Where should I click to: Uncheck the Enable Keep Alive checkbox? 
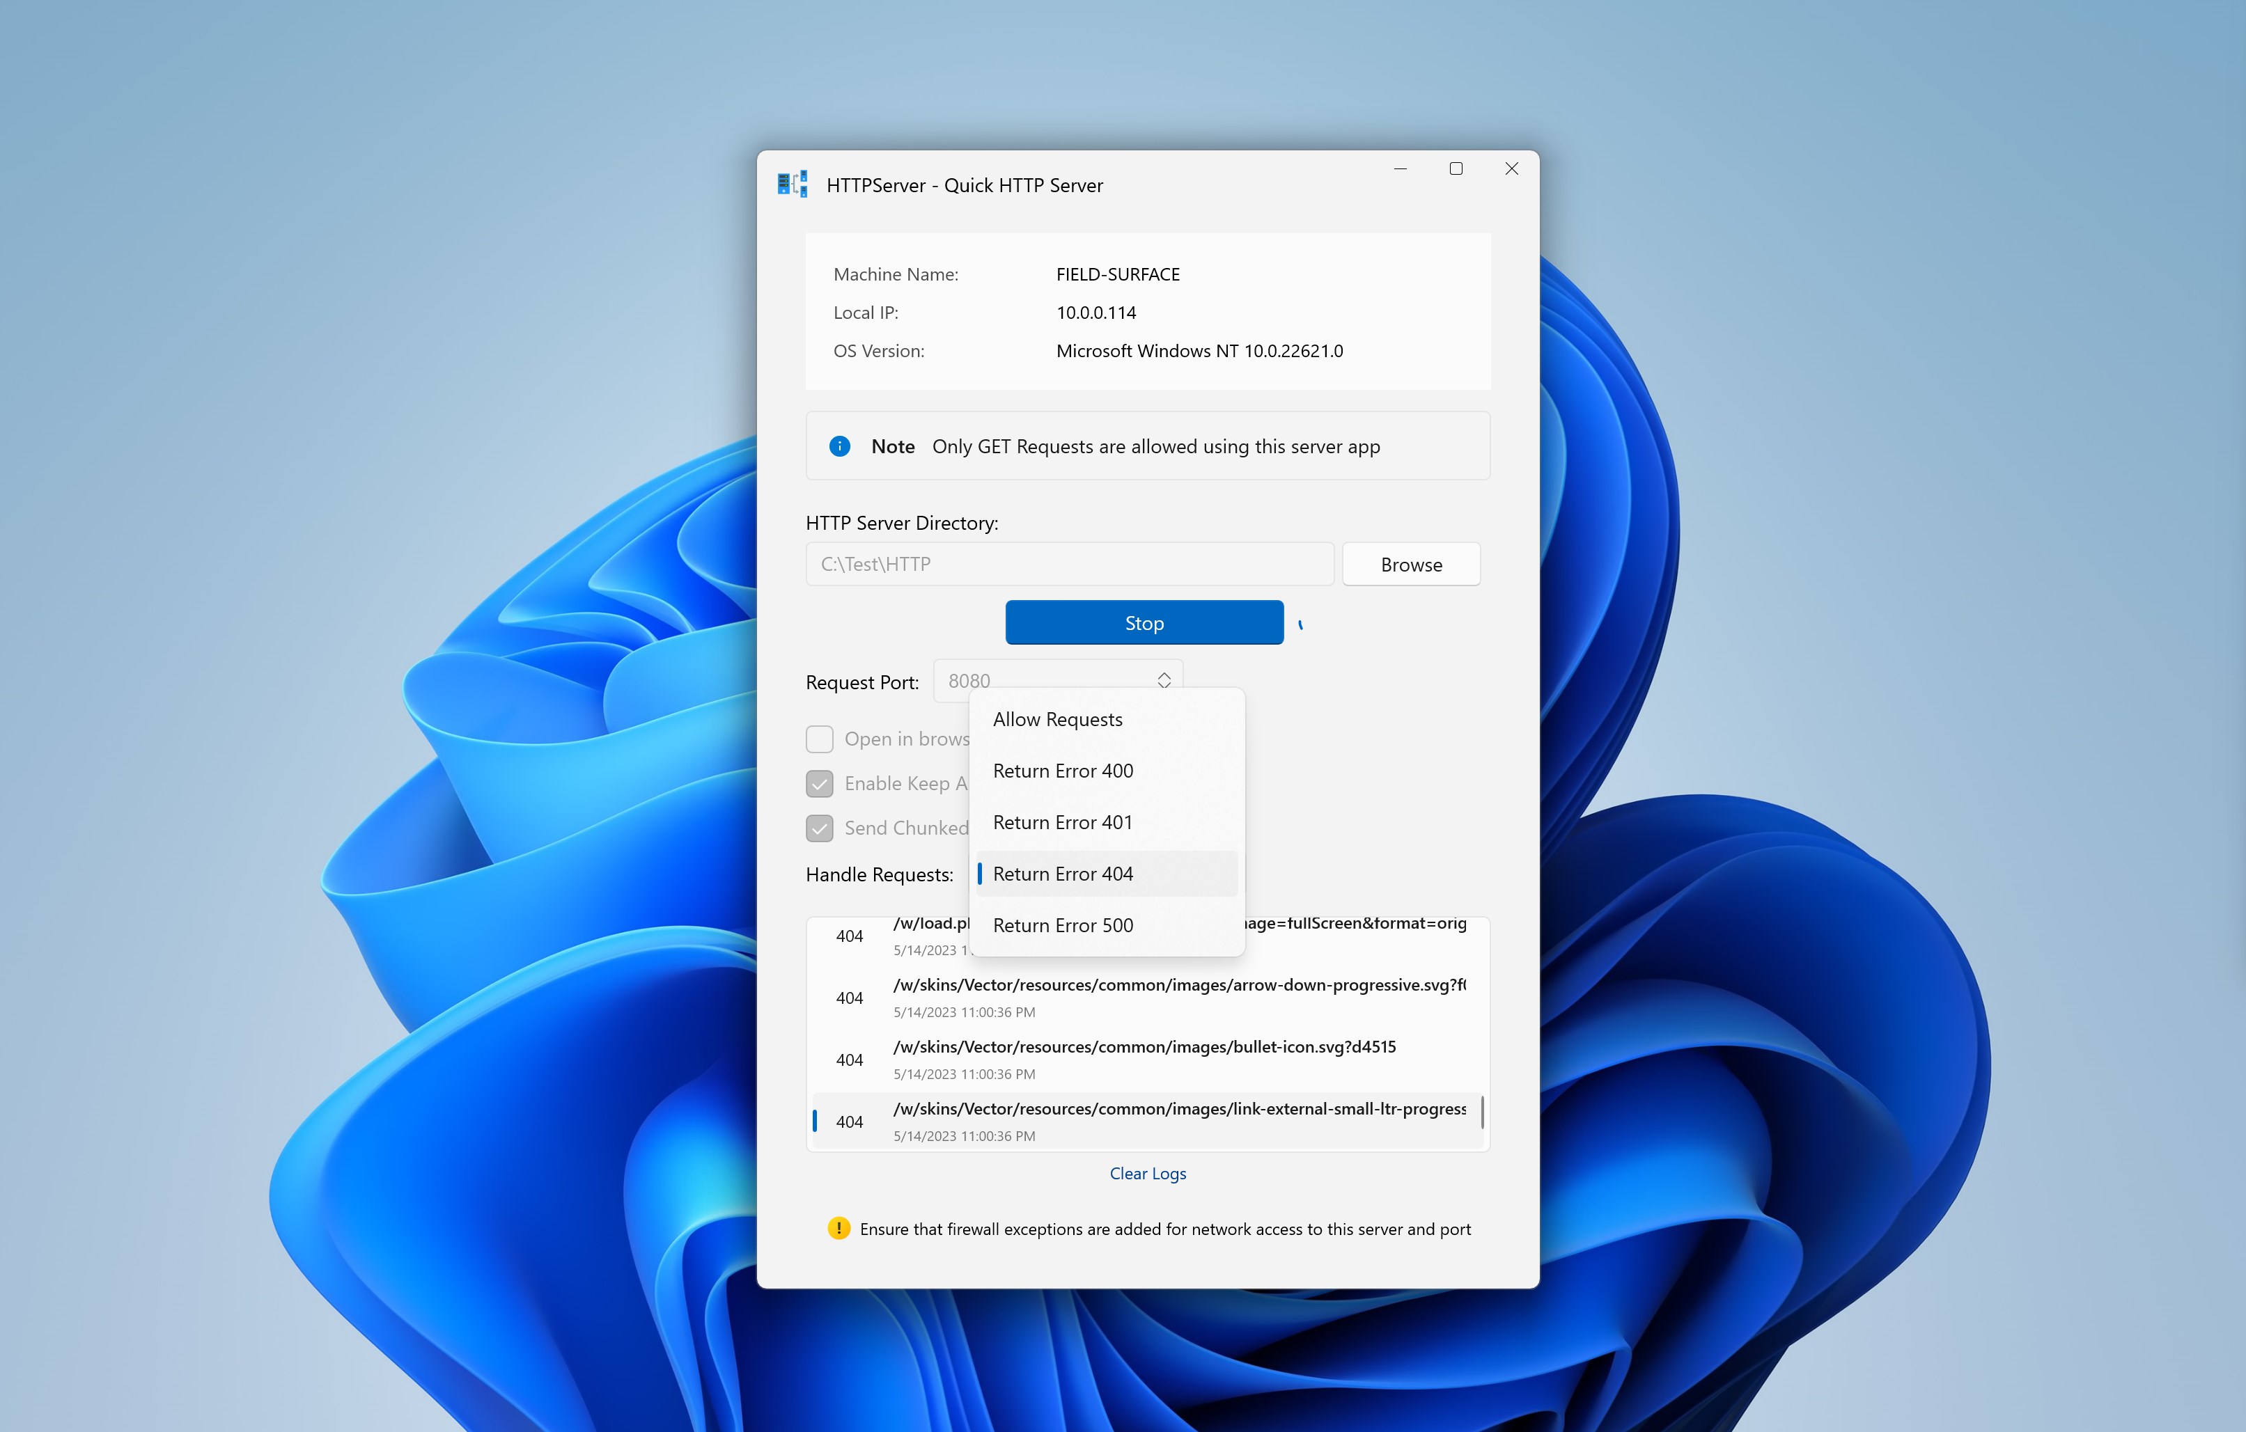point(819,784)
